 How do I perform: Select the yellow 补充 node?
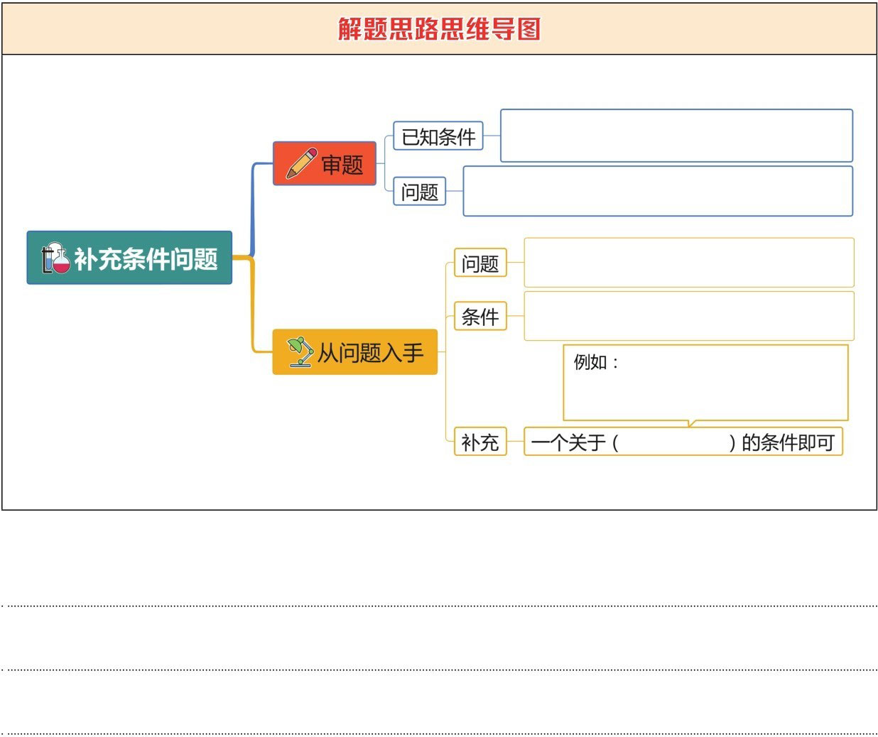480,442
